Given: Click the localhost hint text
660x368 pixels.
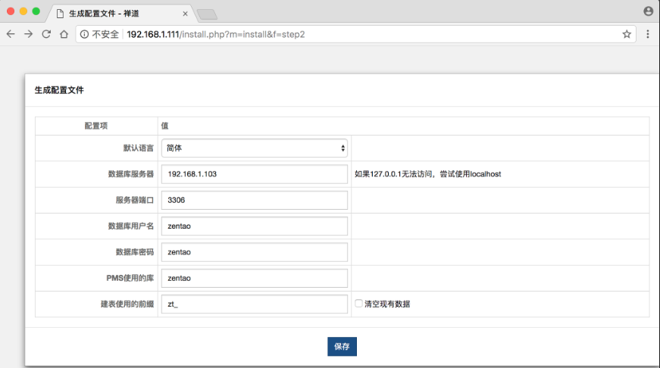Looking at the screenshot, I should [427, 174].
